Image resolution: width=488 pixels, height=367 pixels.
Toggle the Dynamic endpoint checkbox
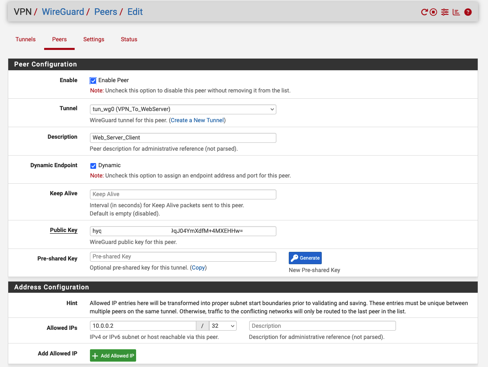93,166
